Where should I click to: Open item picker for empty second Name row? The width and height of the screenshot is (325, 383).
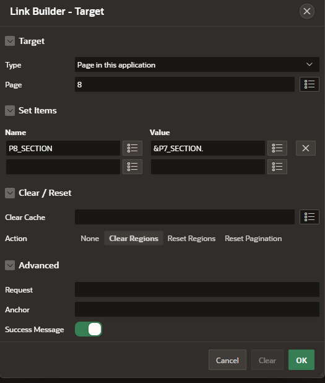132,167
